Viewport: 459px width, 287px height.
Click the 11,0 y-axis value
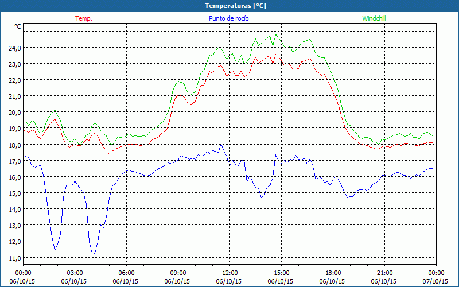tap(15, 258)
